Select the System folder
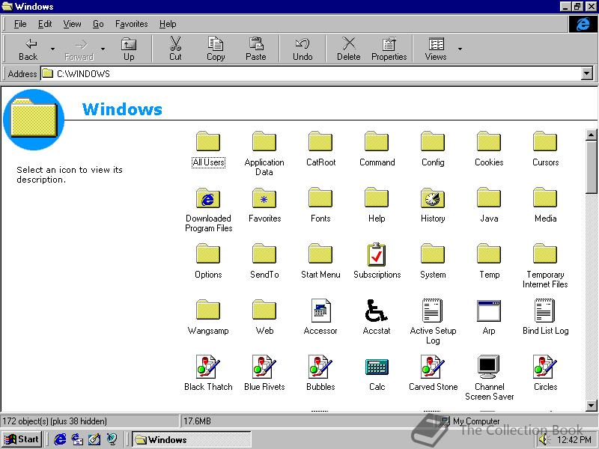This screenshot has height=449, width=599. pyautogui.click(x=433, y=261)
